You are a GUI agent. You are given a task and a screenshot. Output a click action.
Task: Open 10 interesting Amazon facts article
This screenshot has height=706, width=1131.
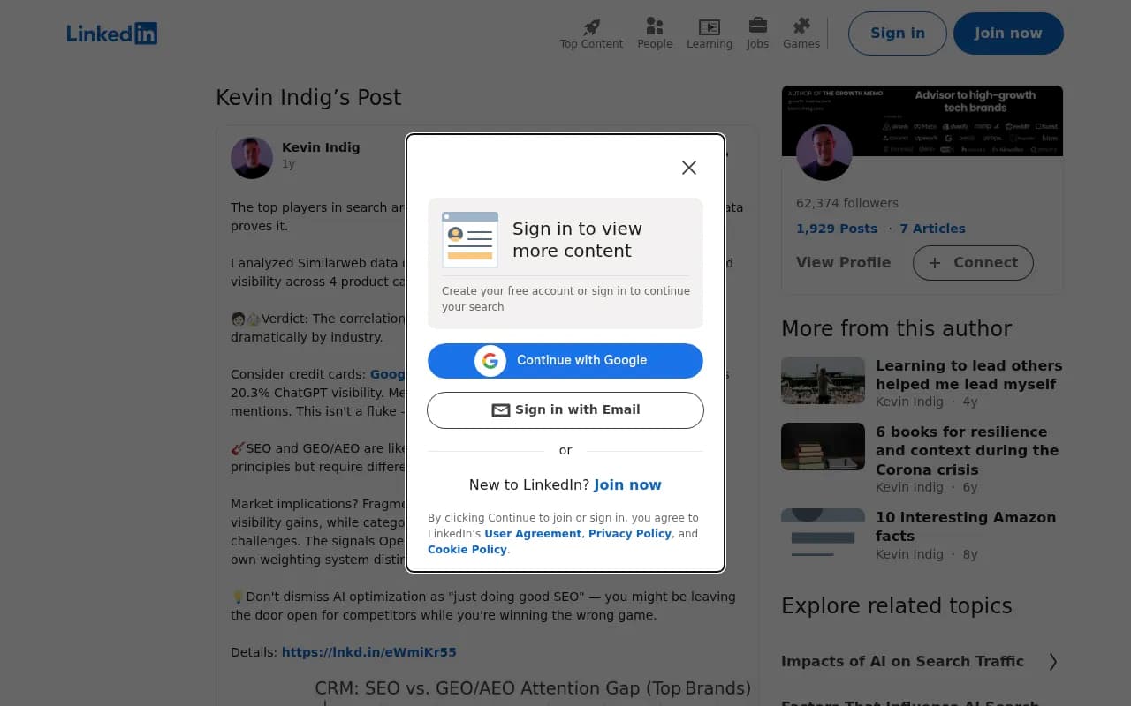(966, 527)
